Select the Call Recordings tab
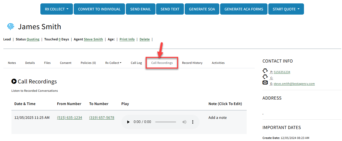The image size is (342, 141). (162, 63)
